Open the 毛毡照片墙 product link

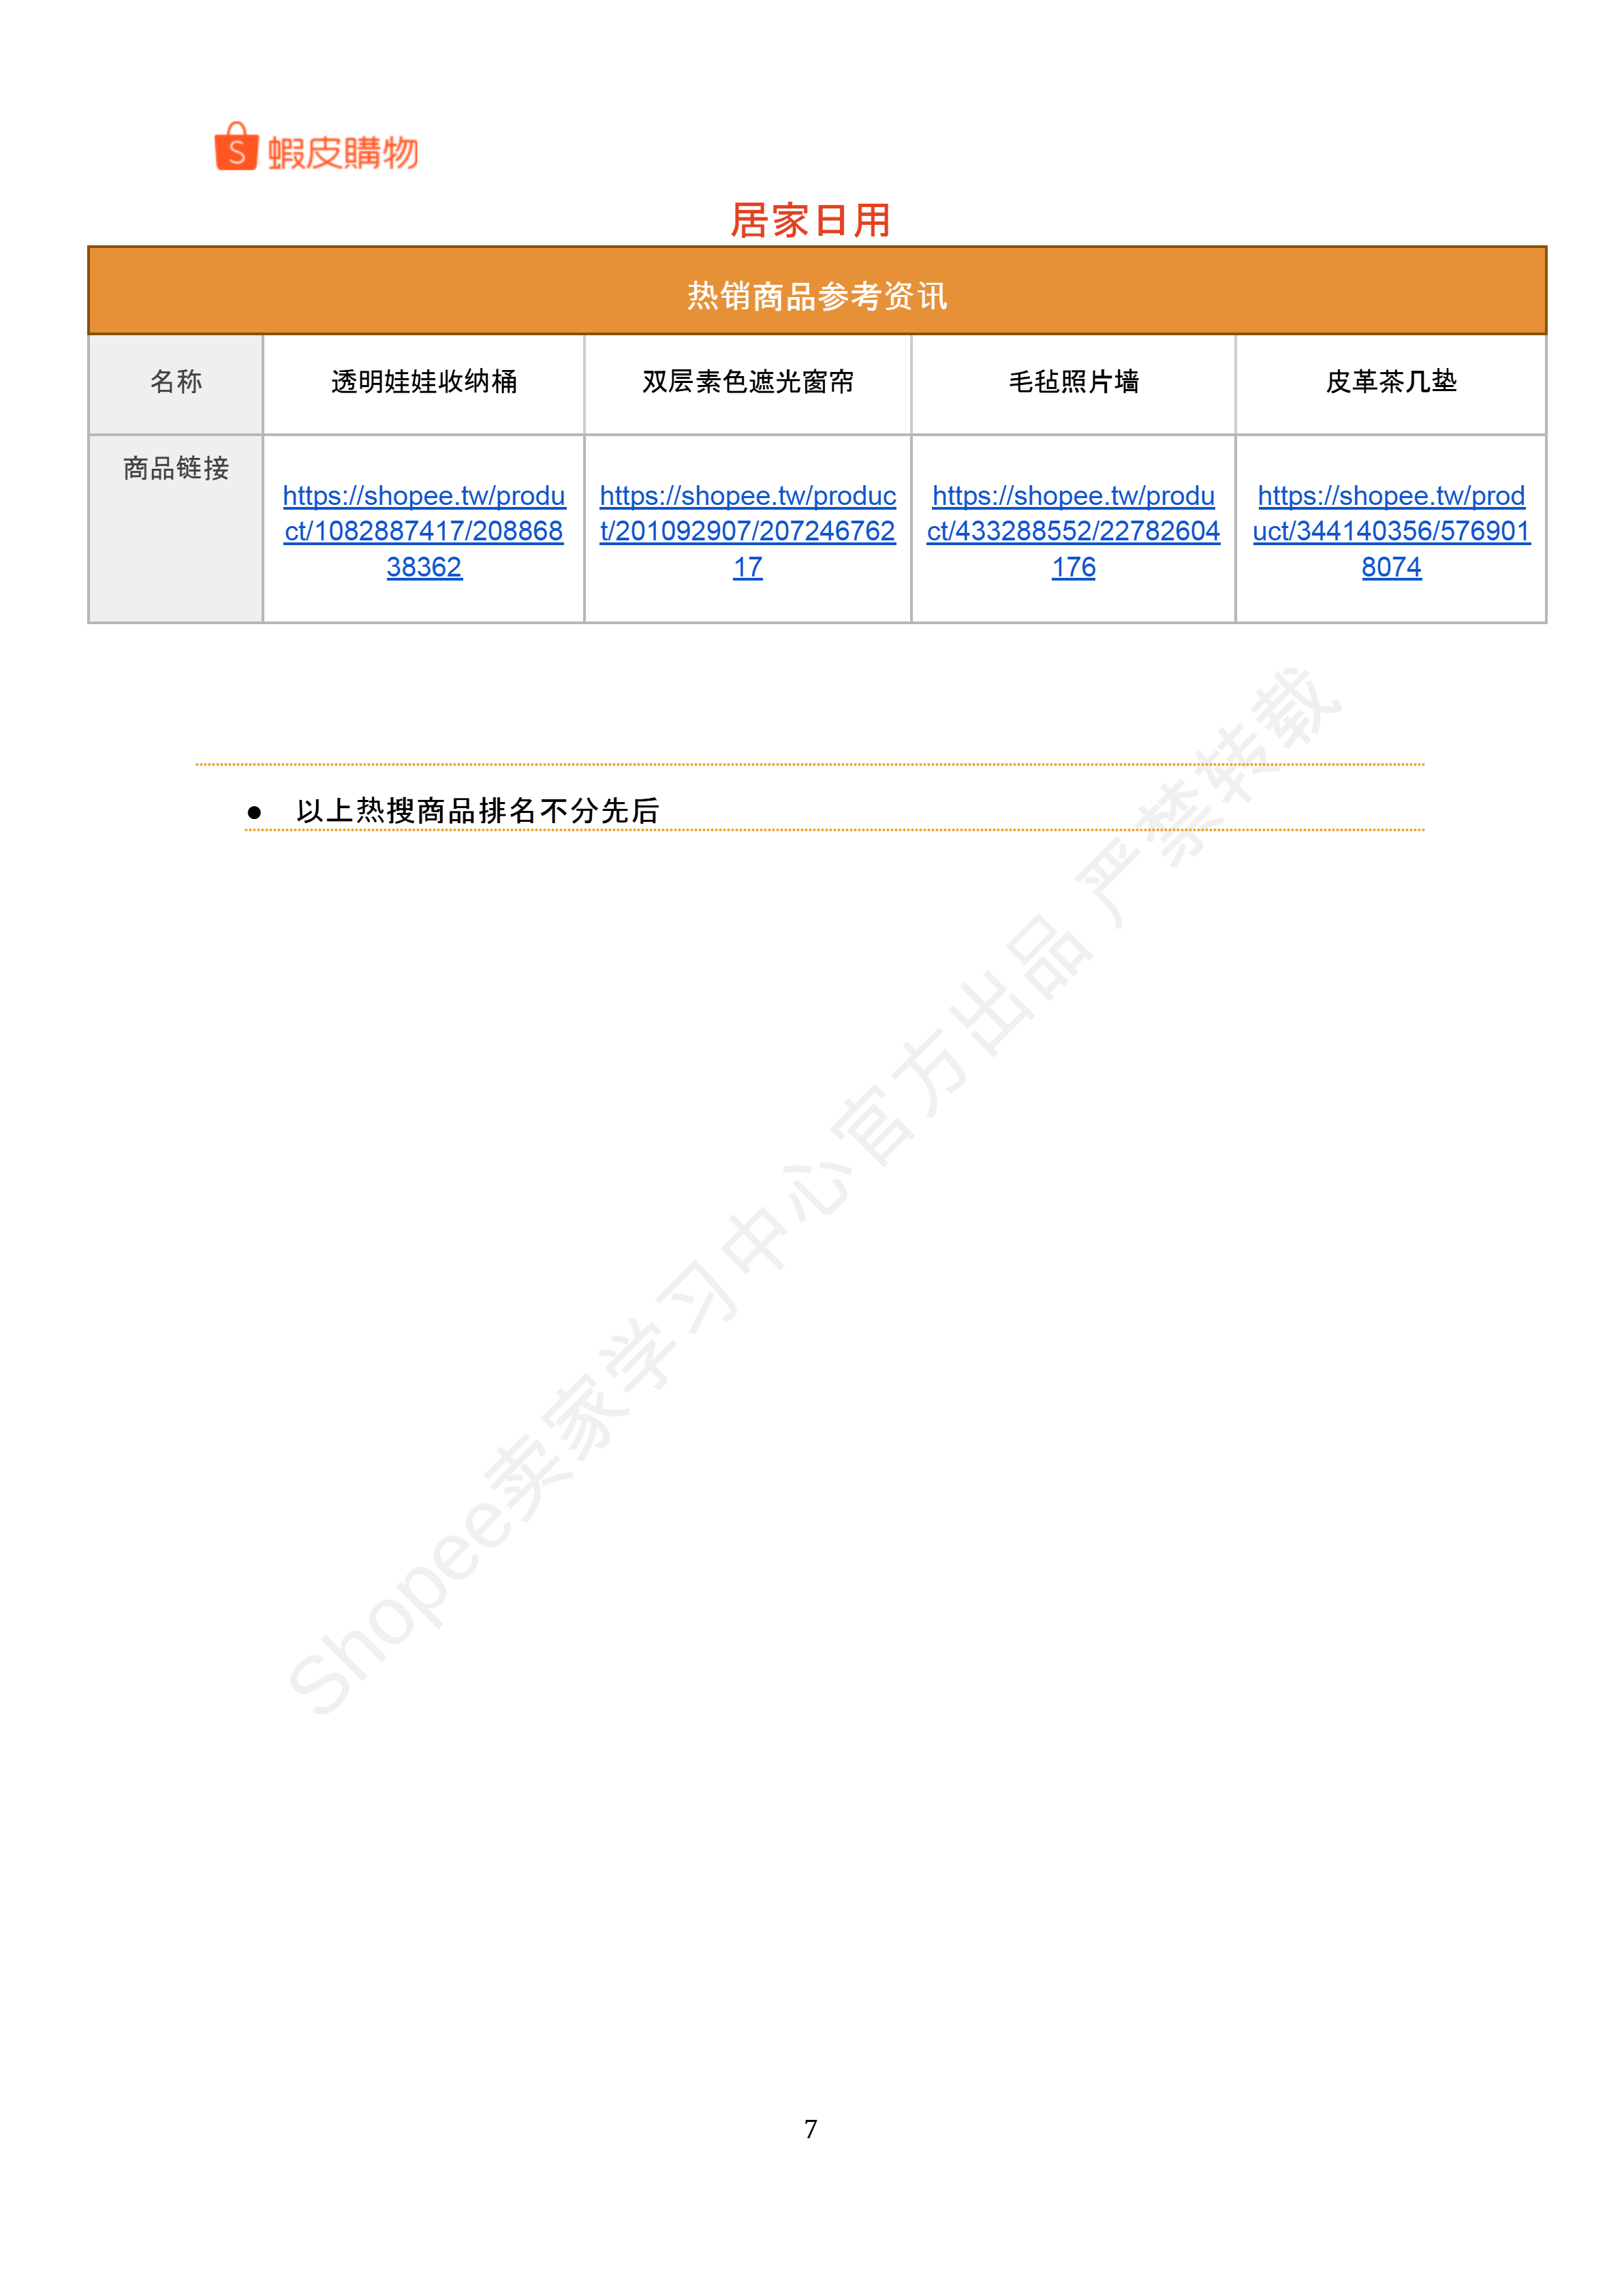[x=1073, y=531]
